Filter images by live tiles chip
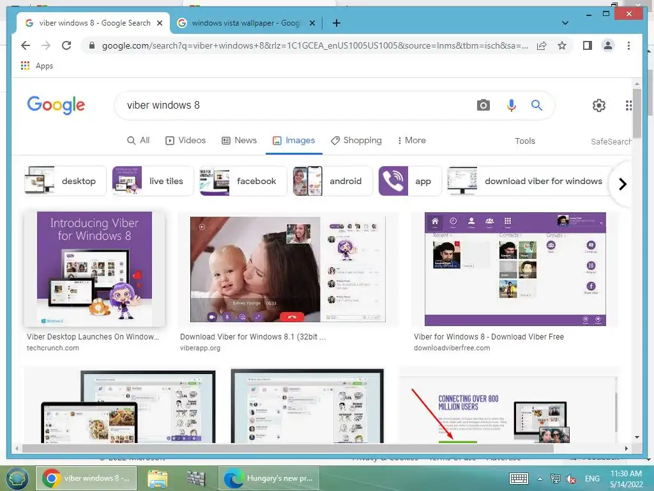 coord(153,181)
